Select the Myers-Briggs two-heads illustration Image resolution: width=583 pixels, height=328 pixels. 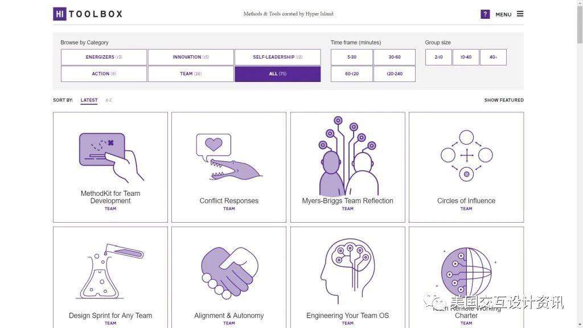click(348, 156)
